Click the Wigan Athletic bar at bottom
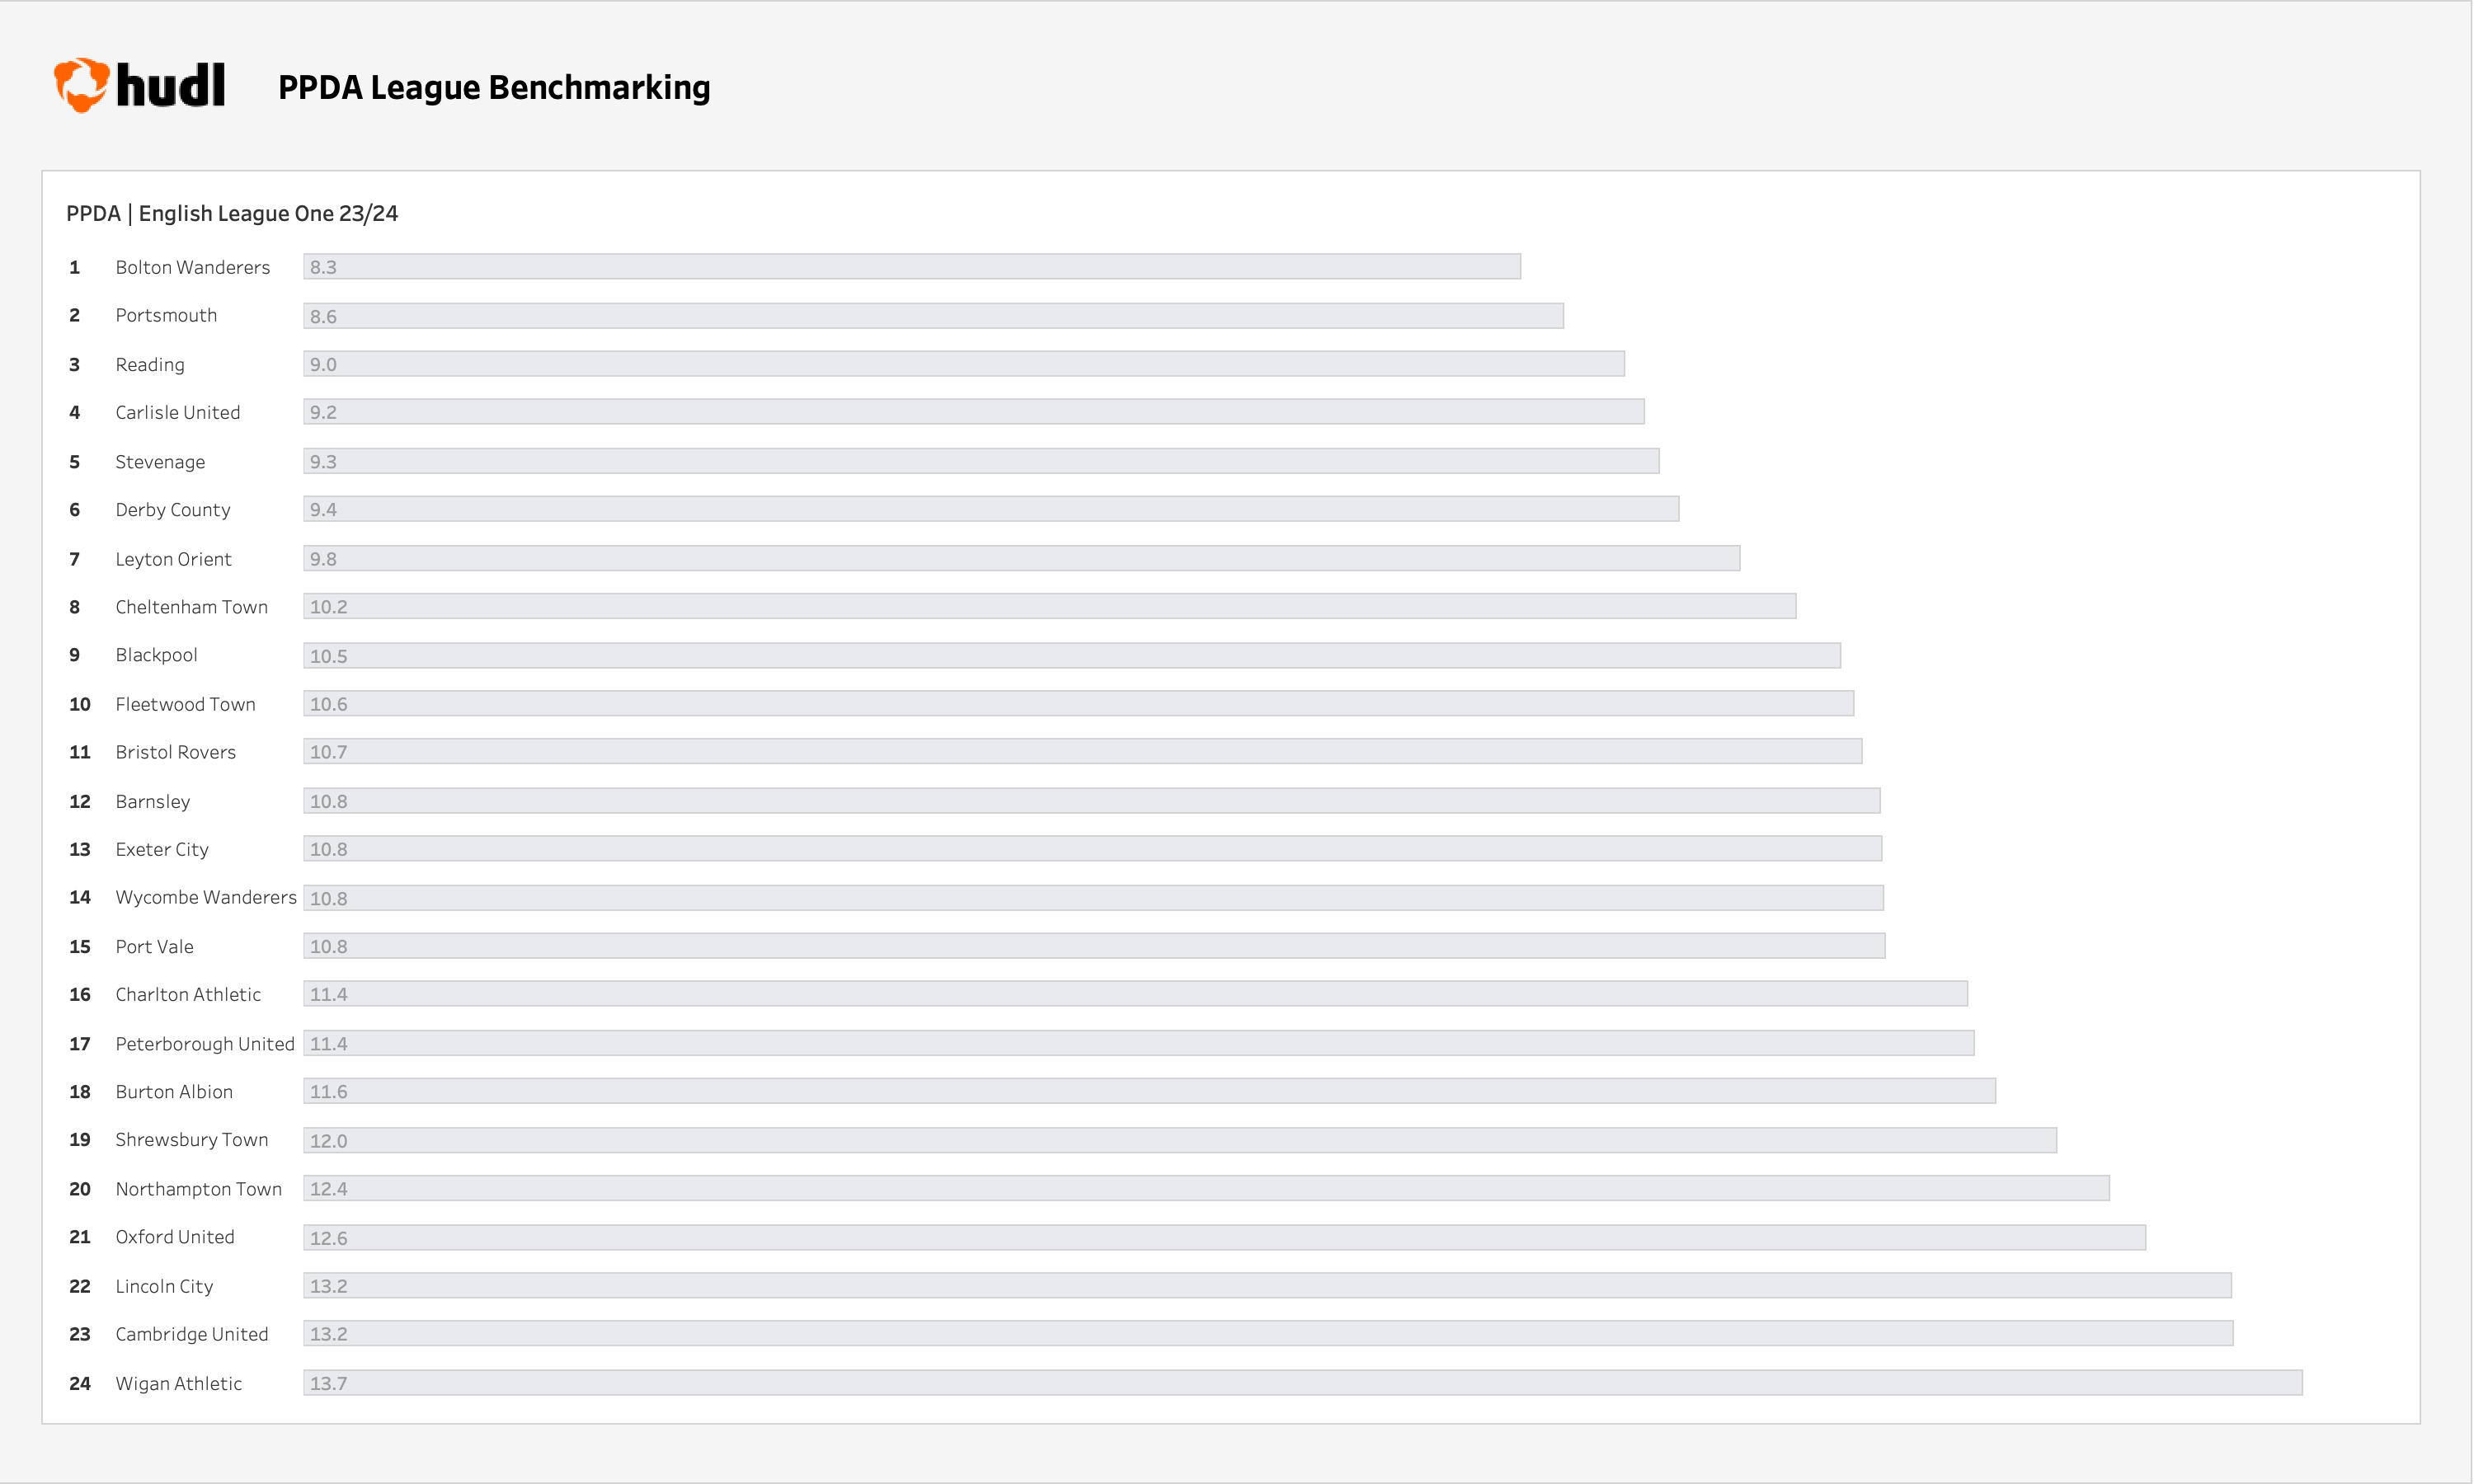Viewport: 2474px width, 1484px height. (x=1299, y=1383)
